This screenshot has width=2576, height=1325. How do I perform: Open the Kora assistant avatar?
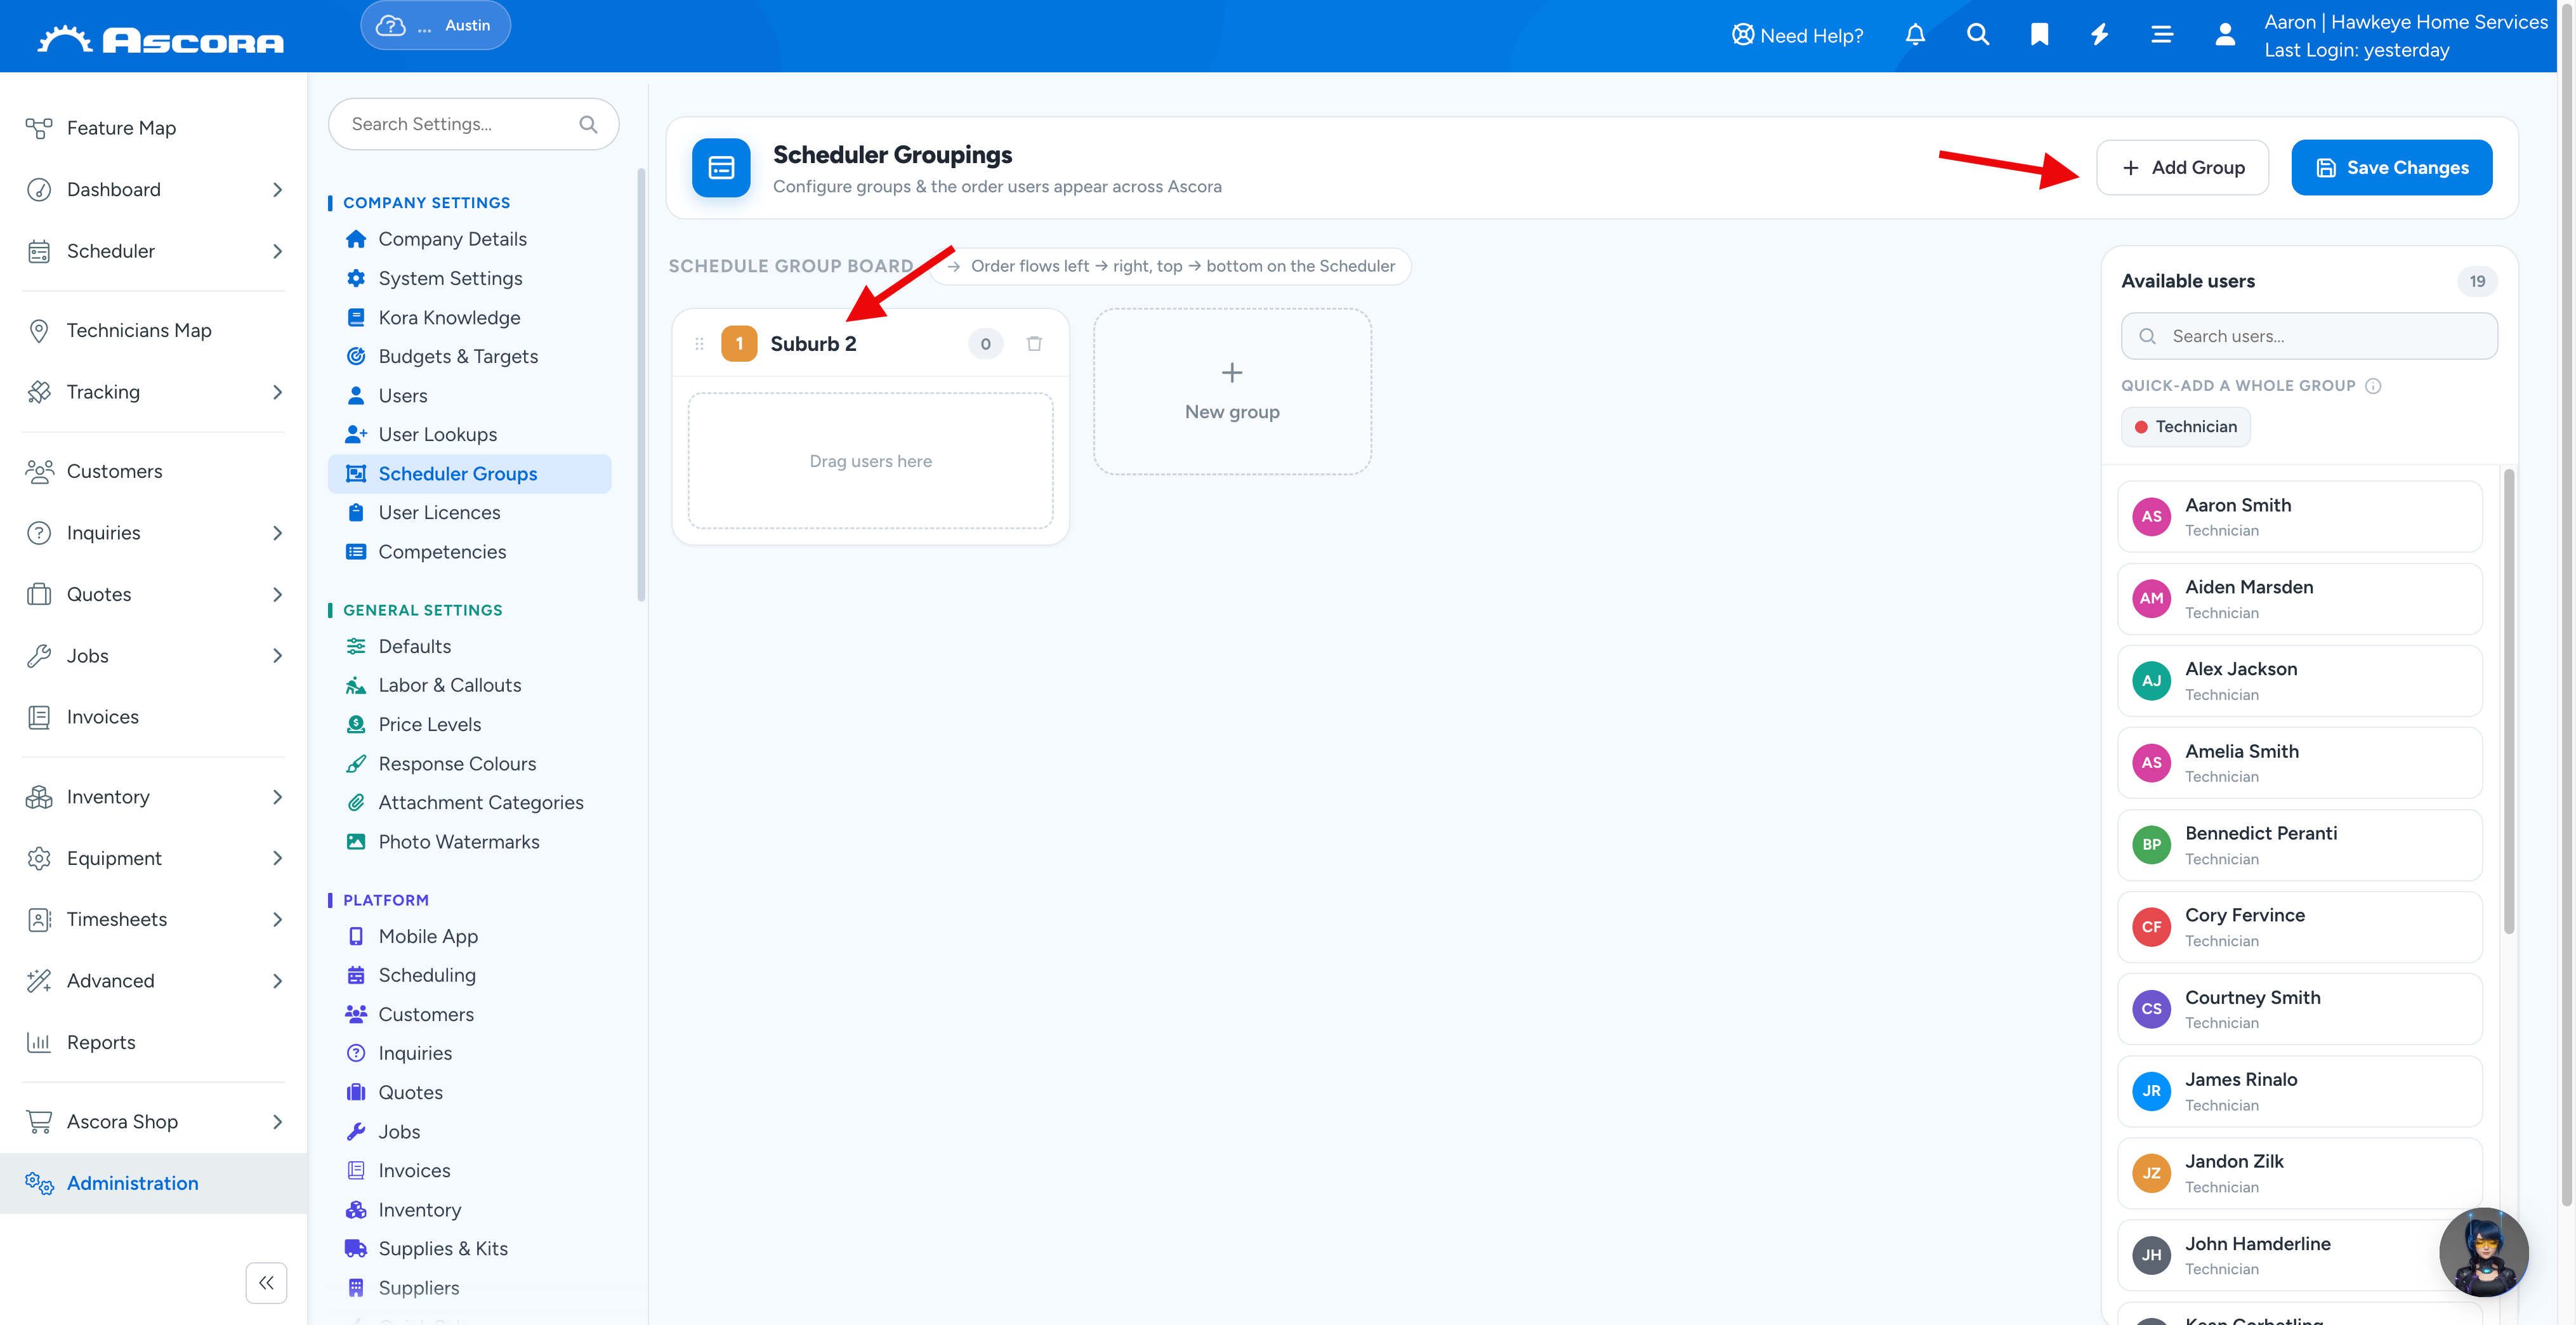(2484, 1253)
